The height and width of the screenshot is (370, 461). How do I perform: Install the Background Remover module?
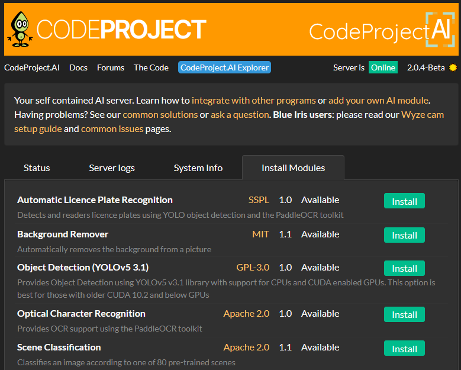point(404,235)
